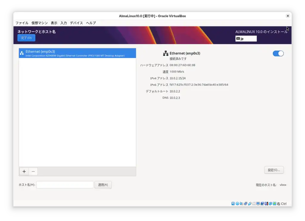Viewport: 305px width, 221px height.
Task: Open the 仮想マシン menu
Action: coord(39,23)
